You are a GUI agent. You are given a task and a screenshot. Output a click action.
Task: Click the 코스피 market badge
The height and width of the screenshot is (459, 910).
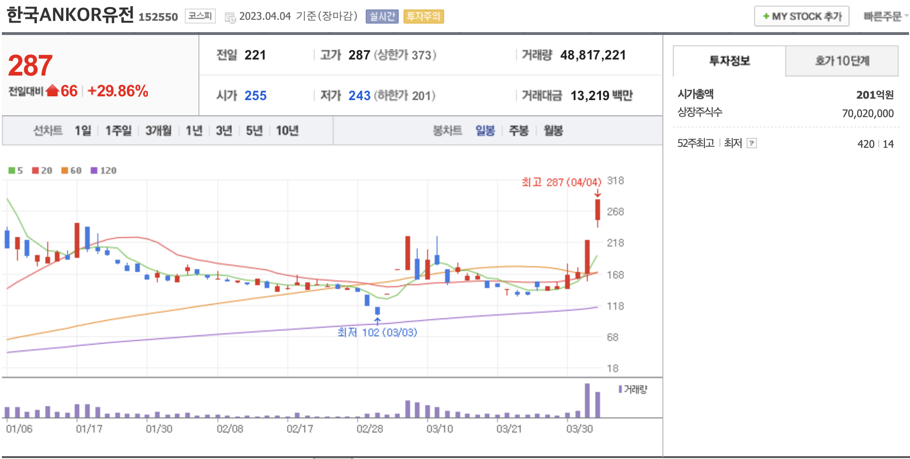pos(200,16)
